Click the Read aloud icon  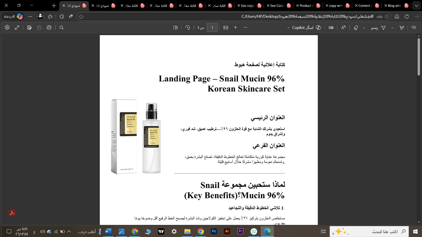343,28
